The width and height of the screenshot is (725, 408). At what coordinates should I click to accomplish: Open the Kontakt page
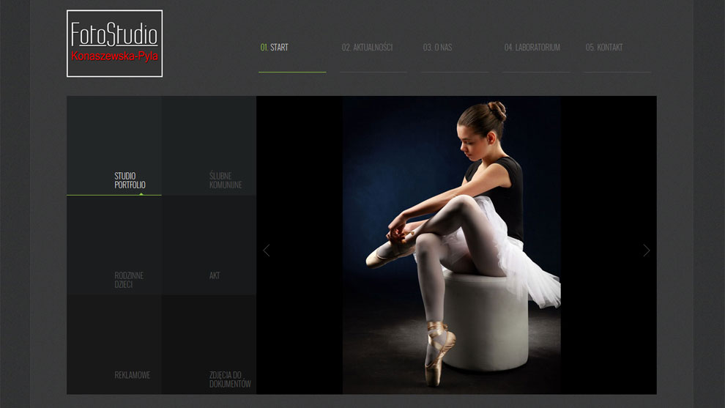tap(604, 48)
